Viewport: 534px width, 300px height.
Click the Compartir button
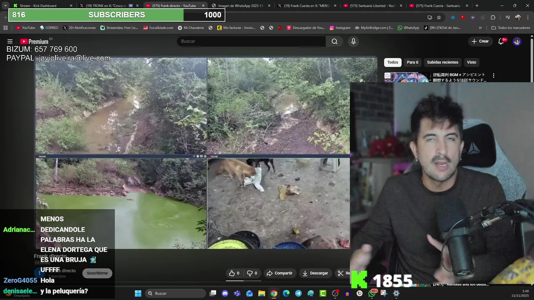(280, 273)
